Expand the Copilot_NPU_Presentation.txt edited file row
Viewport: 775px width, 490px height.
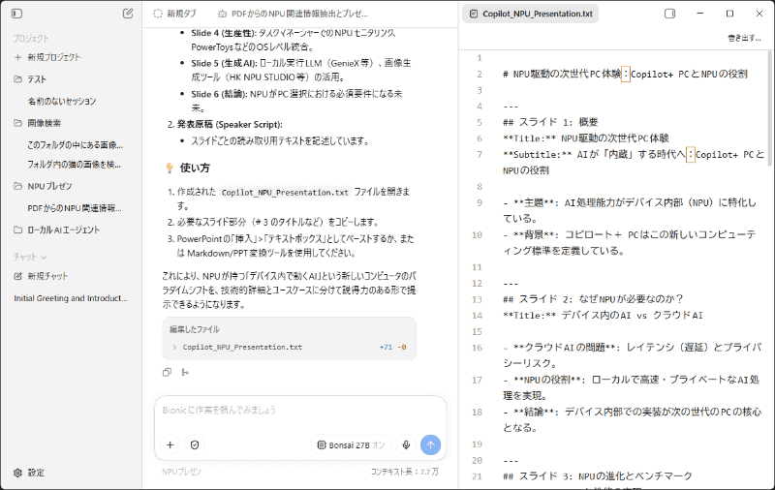289,348
